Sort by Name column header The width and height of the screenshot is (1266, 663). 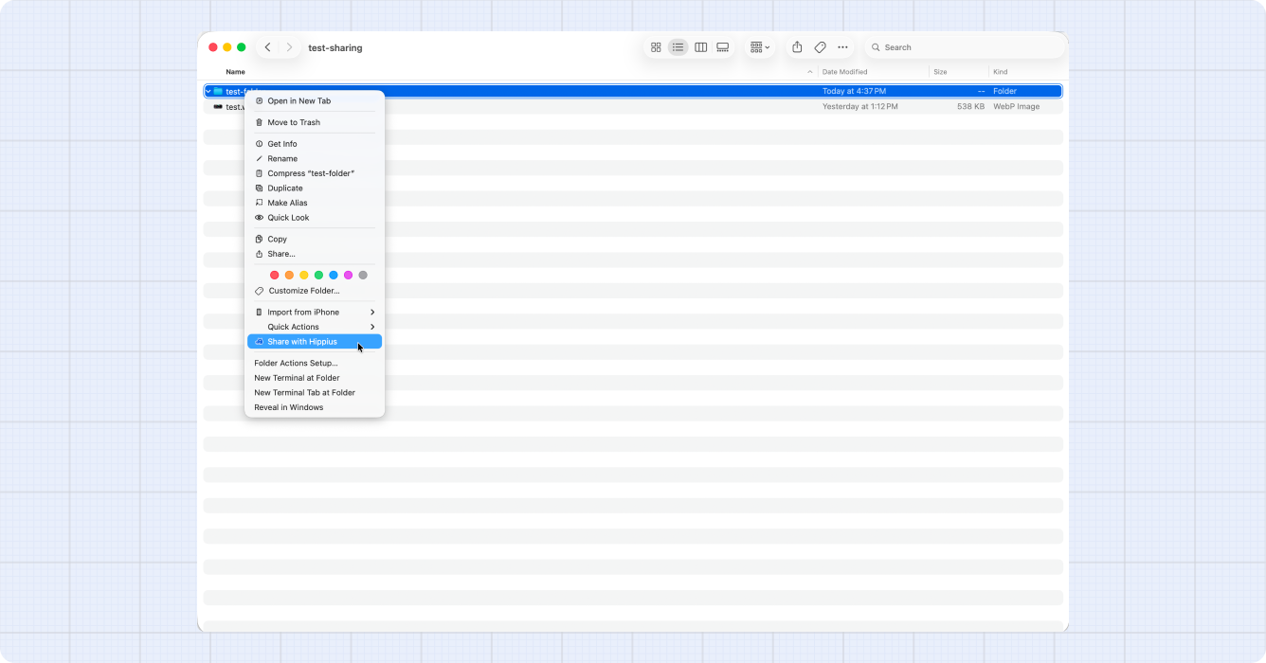[235, 72]
